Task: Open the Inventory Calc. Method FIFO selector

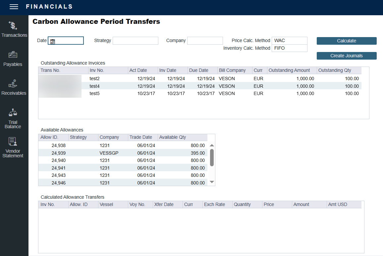Action: [x=289, y=48]
